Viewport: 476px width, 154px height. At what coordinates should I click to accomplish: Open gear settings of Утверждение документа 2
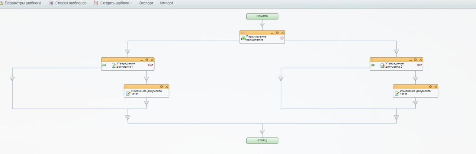[415, 60]
